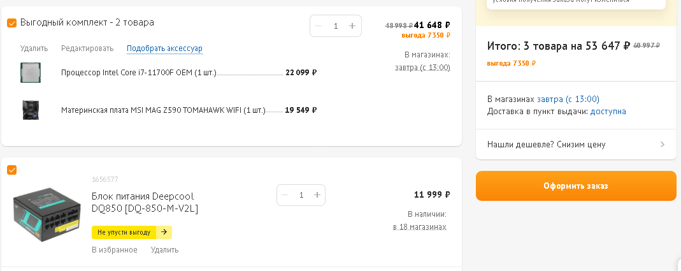Expand 'Нашли дешевле? Снизим цену' chevron

pyautogui.click(x=663, y=145)
